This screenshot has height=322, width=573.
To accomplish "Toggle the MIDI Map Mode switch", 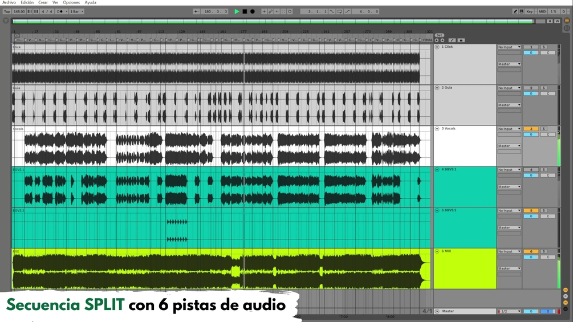I will tap(543, 11).
